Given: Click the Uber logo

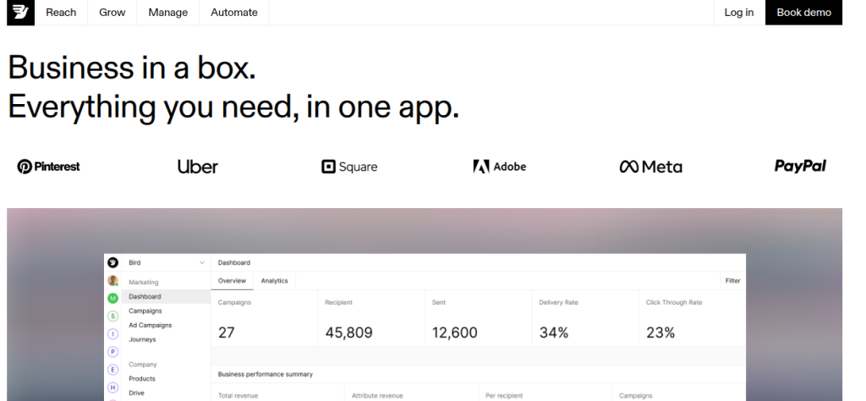Looking at the screenshot, I should (197, 167).
